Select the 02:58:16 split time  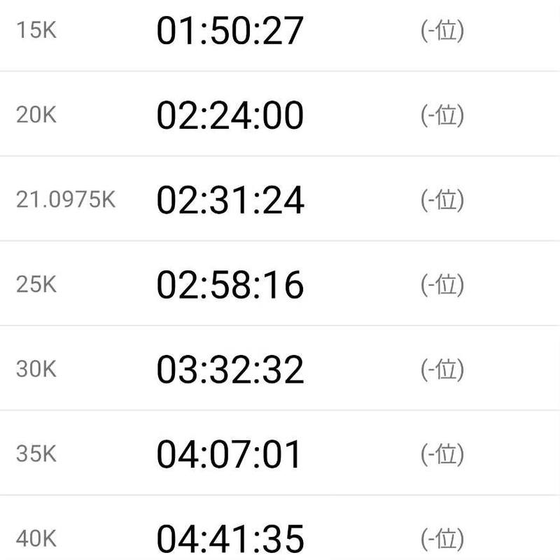(230, 285)
